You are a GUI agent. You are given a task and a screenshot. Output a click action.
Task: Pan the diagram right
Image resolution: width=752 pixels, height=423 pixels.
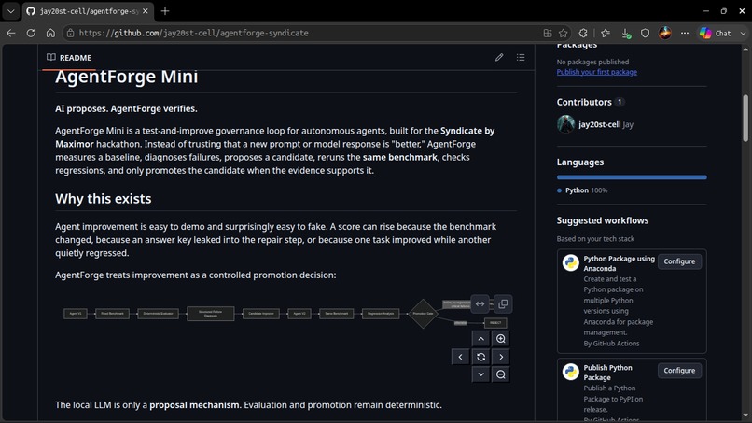[501, 357]
